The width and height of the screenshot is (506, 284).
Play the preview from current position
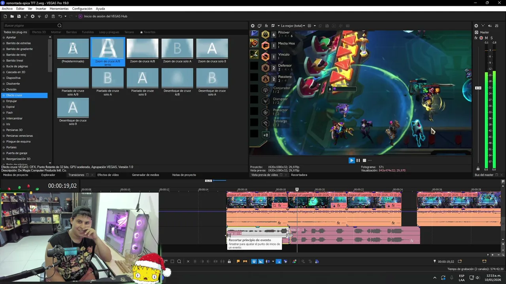(x=351, y=160)
